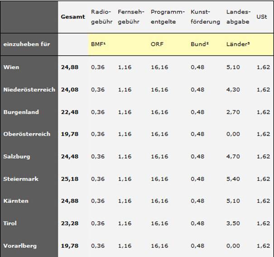
Task: Click the Kunstförderung column header
Action: (205, 16)
